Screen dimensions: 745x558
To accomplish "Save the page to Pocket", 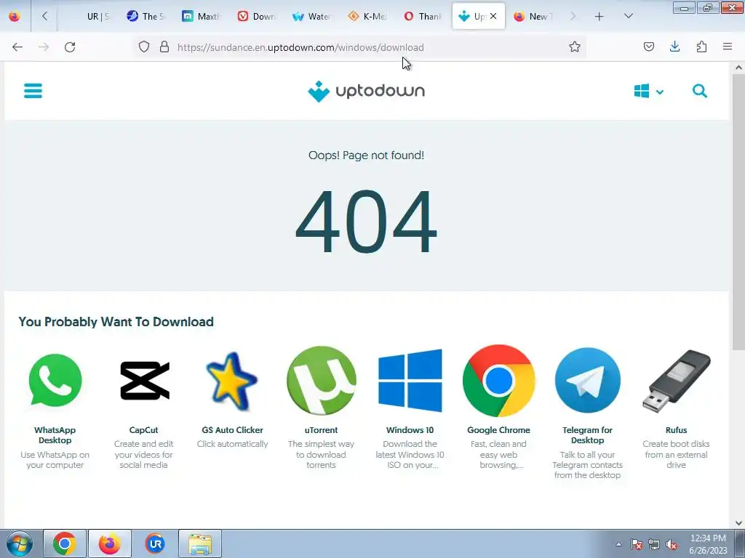I will click(x=649, y=46).
